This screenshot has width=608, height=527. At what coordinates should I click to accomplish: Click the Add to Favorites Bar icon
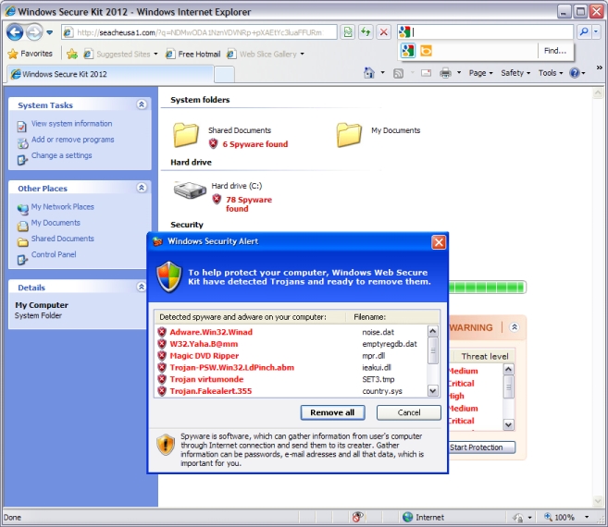point(72,54)
